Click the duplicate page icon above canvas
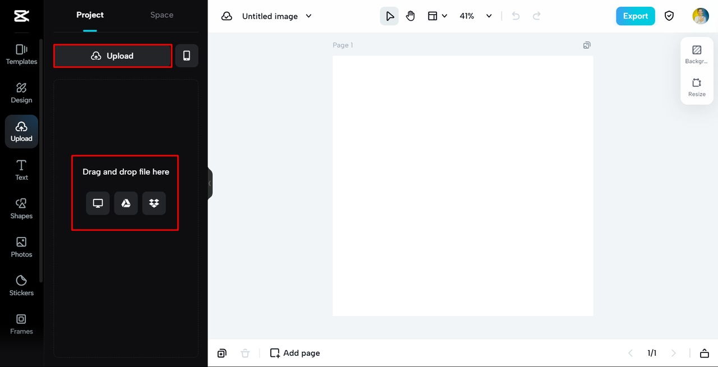The image size is (718, 367). 587,45
